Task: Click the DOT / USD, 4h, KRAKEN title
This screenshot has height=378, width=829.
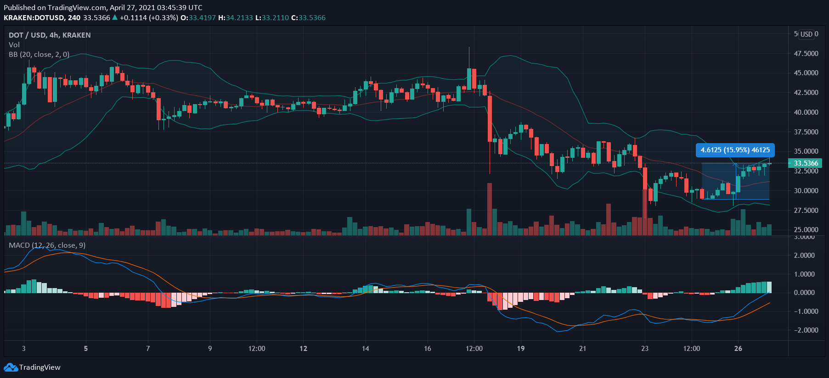Action: point(50,35)
